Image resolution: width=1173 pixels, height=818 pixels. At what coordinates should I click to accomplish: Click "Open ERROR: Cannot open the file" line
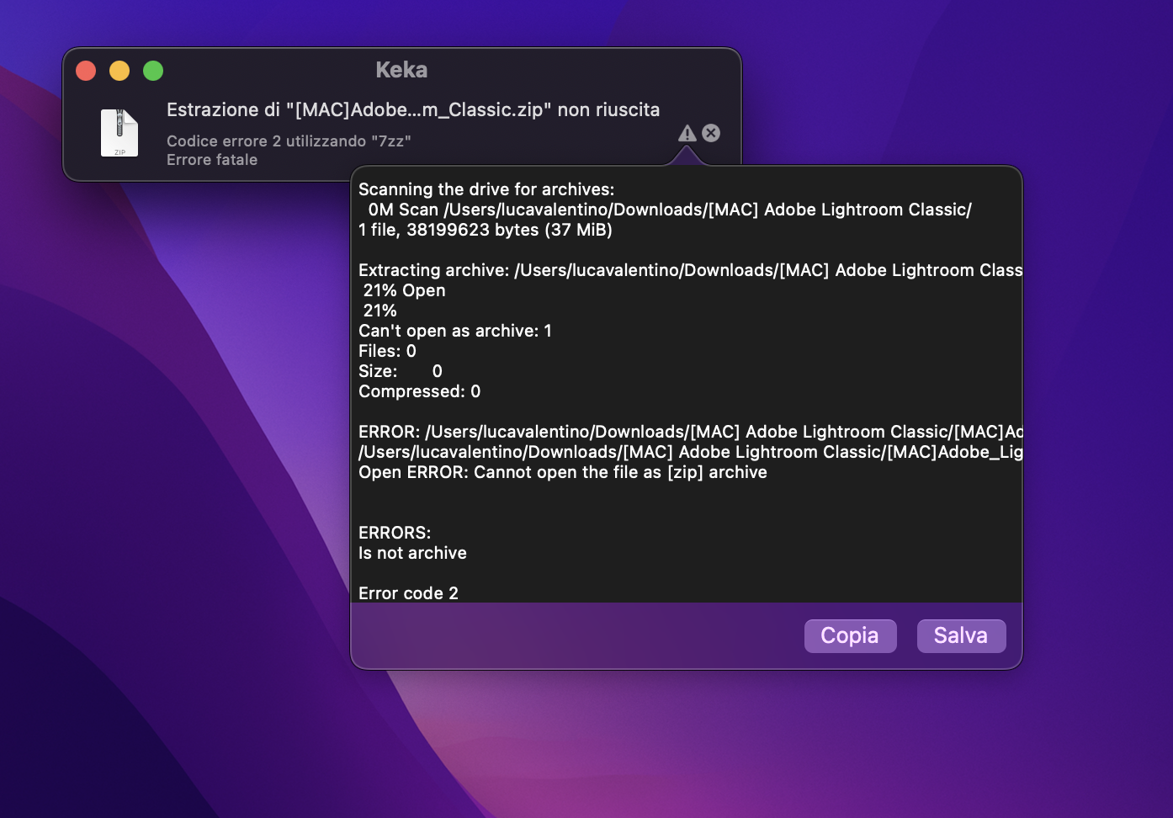pos(563,472)
